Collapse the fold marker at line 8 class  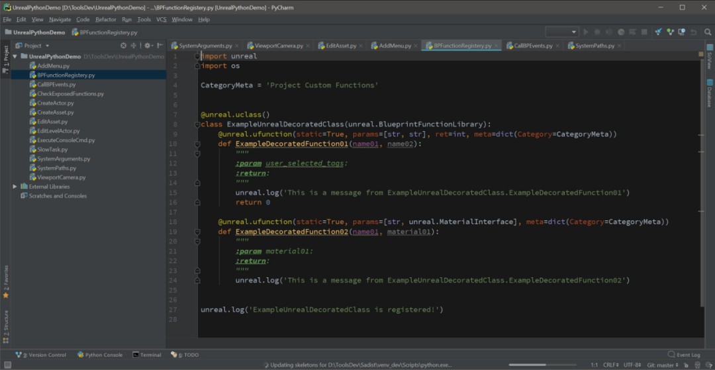[x=197, y=124]
